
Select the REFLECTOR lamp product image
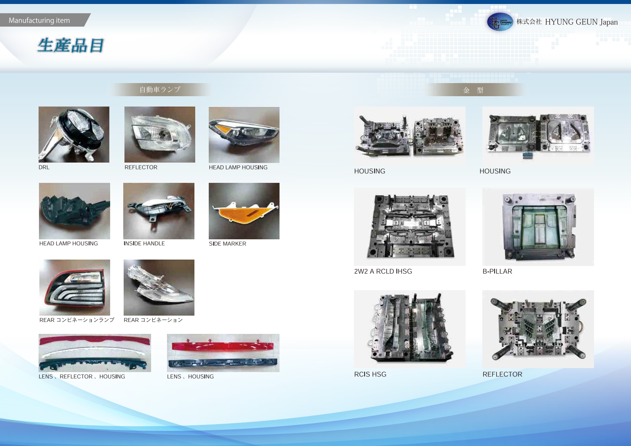[160, 134]
